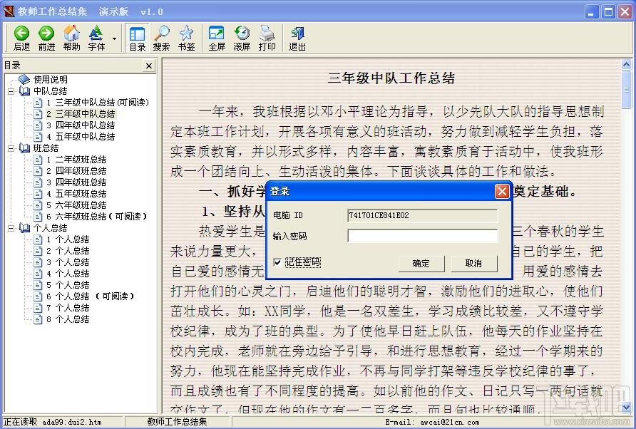
Task: Click 取消 in the login dialog
Action: coord(473,264)
